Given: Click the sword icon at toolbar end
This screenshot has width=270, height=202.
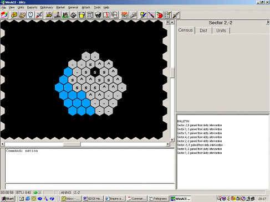Looking at the screenshot, I should point(176,15).
